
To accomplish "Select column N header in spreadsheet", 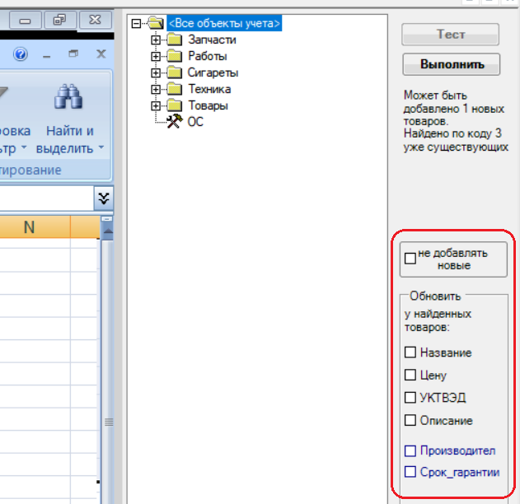I will pos(30,227).
